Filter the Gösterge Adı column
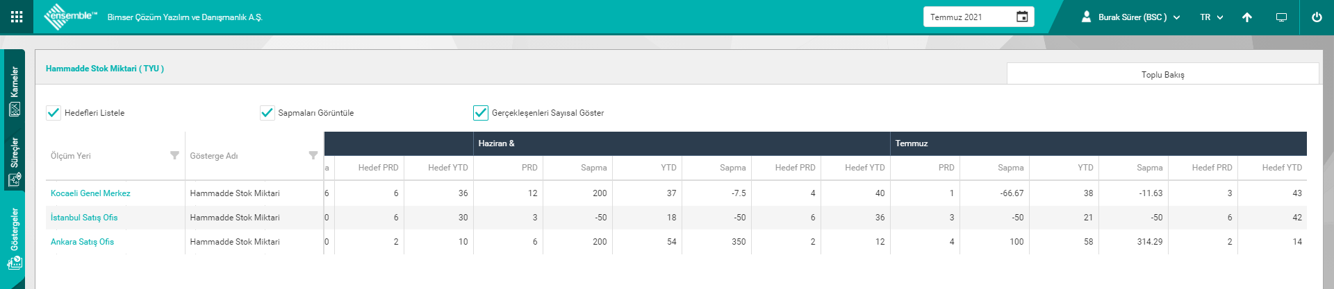The image size is (1334, 289). tap(313, 155)
